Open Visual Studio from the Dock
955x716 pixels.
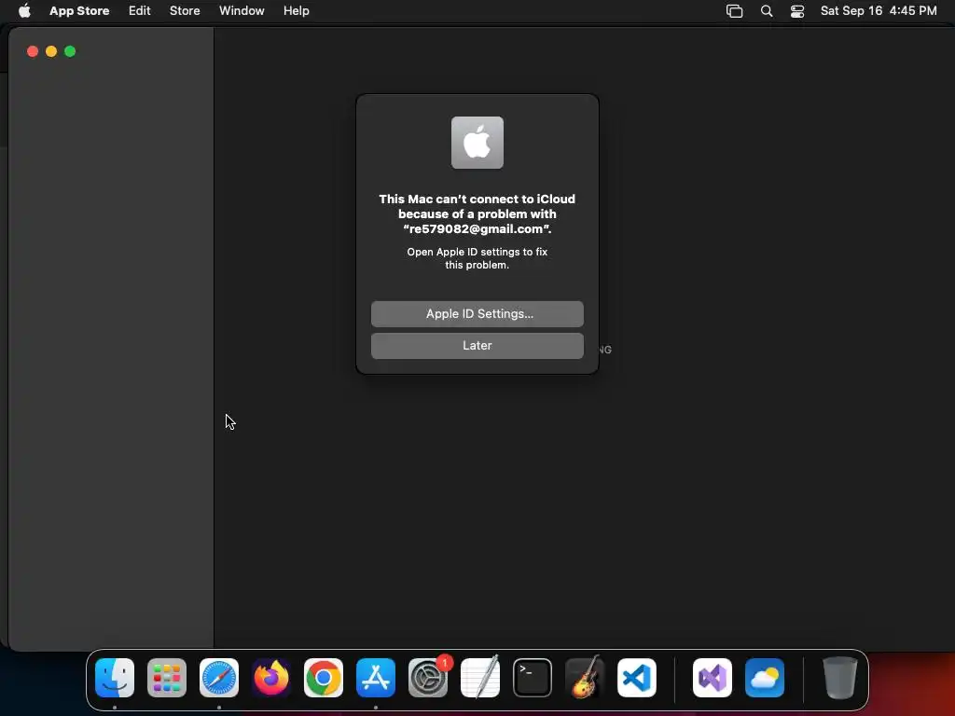point(712,678)
